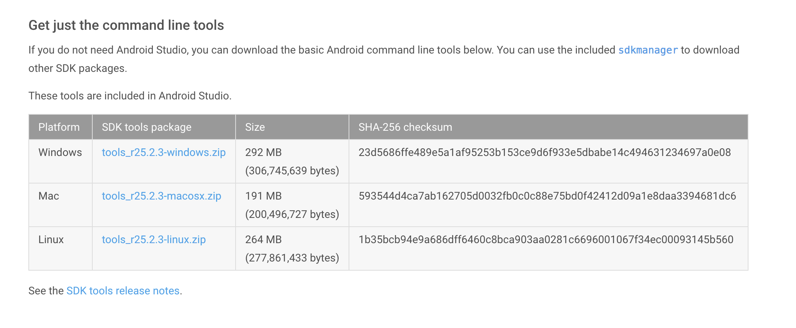Screen dimensions: 796x328
Task: Click the SDK tools package header
Action: point(146,127)
